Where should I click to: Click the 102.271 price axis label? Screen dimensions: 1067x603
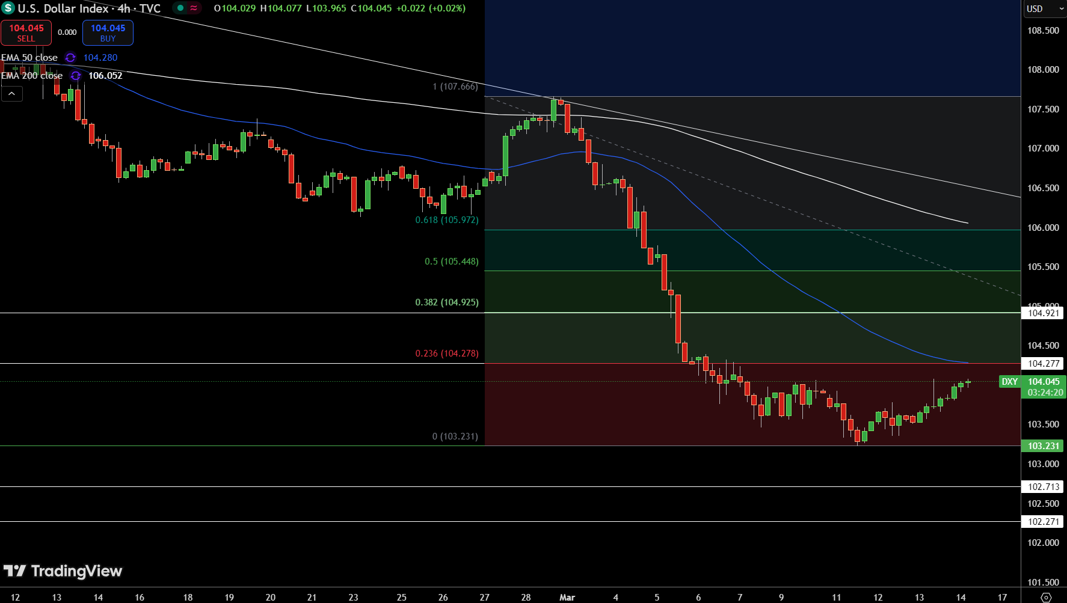pos(1043,522)
